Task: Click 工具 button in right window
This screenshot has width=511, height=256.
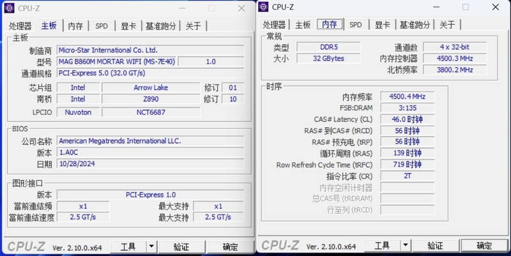Action: (382, 246)
